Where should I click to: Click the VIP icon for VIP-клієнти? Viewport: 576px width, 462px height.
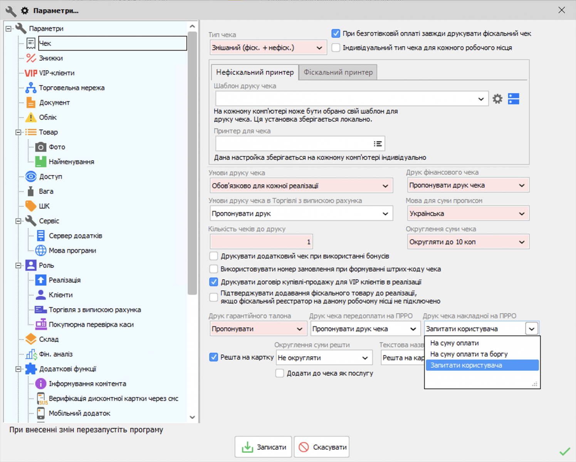click(x=31, y=73)
